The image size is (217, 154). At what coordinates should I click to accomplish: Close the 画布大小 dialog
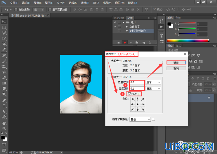(185, 54)
